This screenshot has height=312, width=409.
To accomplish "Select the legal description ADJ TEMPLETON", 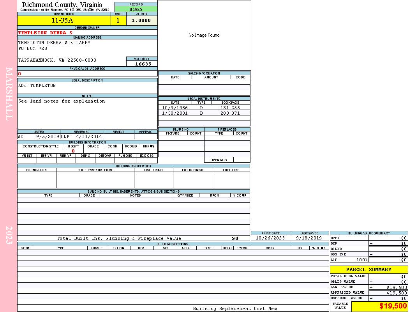I will [37, 86].
